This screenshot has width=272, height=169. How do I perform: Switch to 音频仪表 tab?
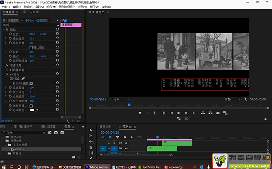[x=105, y=127]
